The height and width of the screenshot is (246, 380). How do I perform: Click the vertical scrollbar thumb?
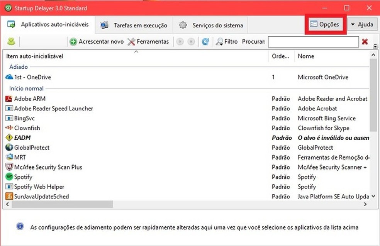373,95
